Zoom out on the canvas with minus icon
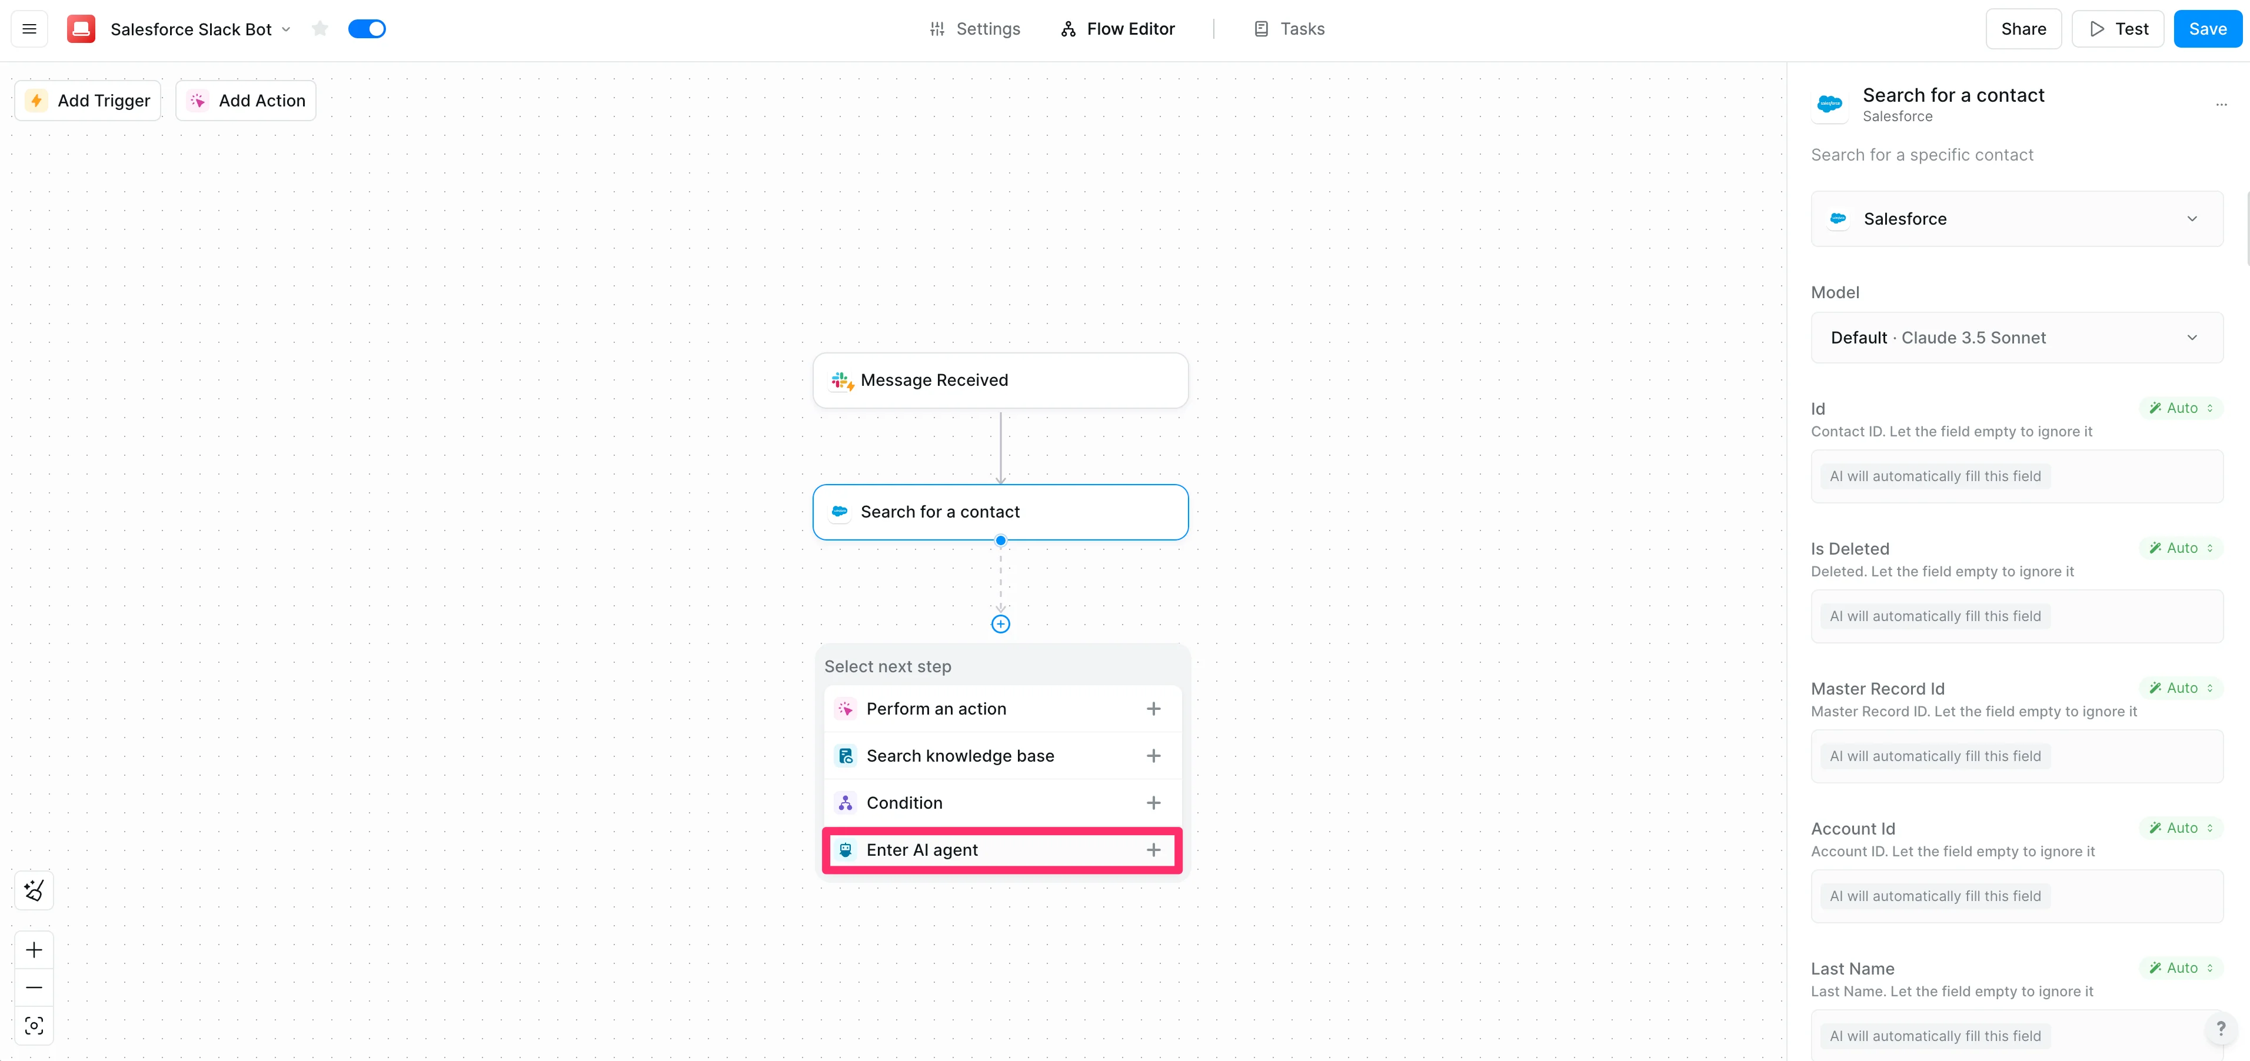The height and width of the screenshot is (1061, 2250). coord(34,987)
